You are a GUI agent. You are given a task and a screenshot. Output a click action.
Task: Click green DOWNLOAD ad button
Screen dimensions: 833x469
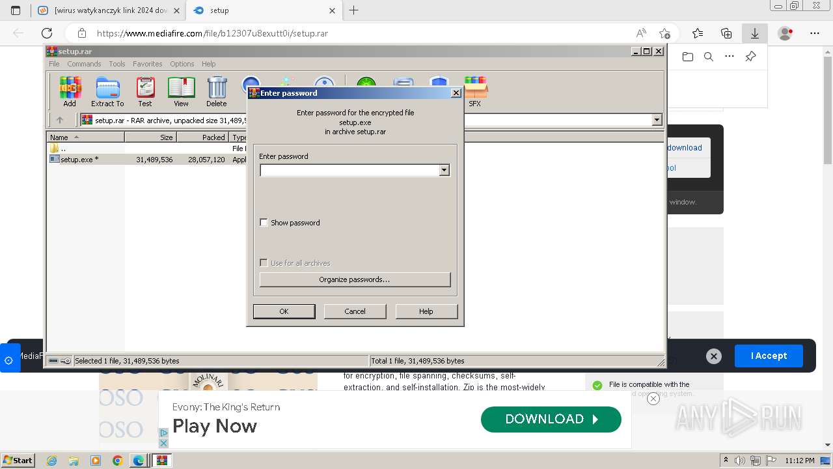pyautogui.click(x=551, y=419)
